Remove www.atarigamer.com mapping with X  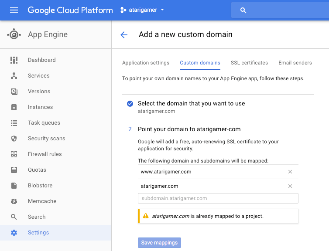[290, 172]
